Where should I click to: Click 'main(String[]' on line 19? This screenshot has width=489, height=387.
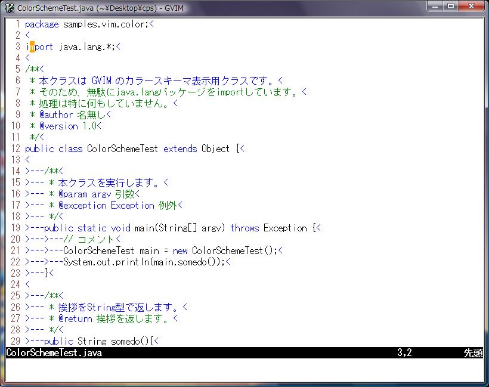click(166, 228)
